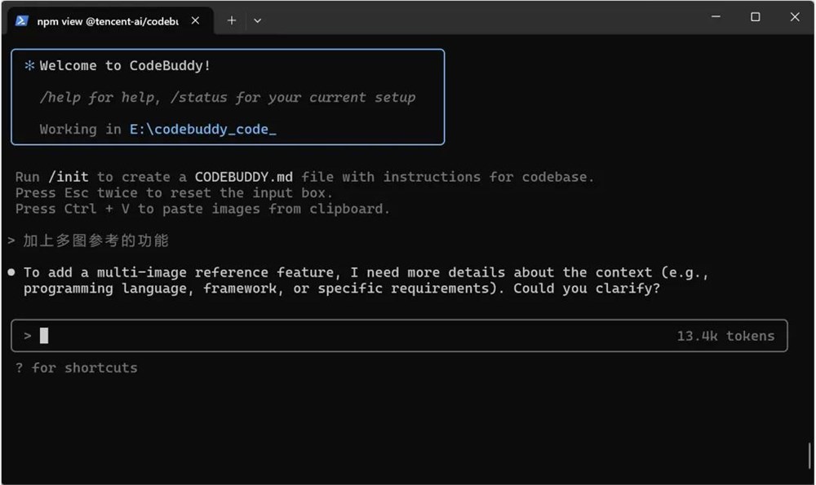Click the /init command mention

70,176
